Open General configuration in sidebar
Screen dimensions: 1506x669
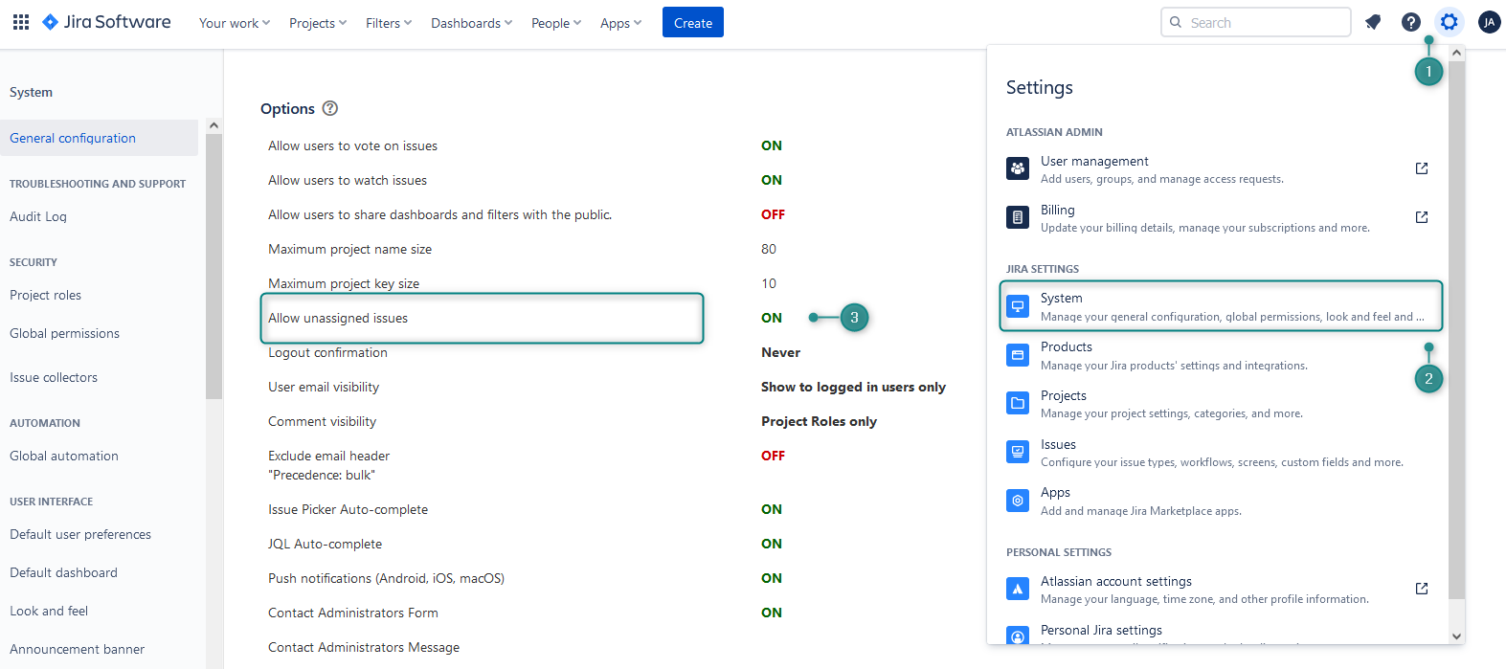pyautogui.click(x=100, y=138)
